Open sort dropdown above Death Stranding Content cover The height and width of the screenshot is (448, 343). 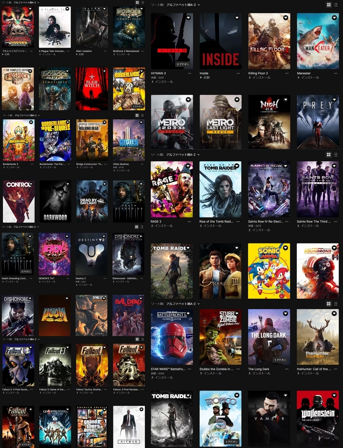[26, 227]
